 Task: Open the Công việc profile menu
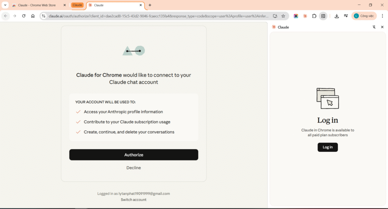click(364, 16)
